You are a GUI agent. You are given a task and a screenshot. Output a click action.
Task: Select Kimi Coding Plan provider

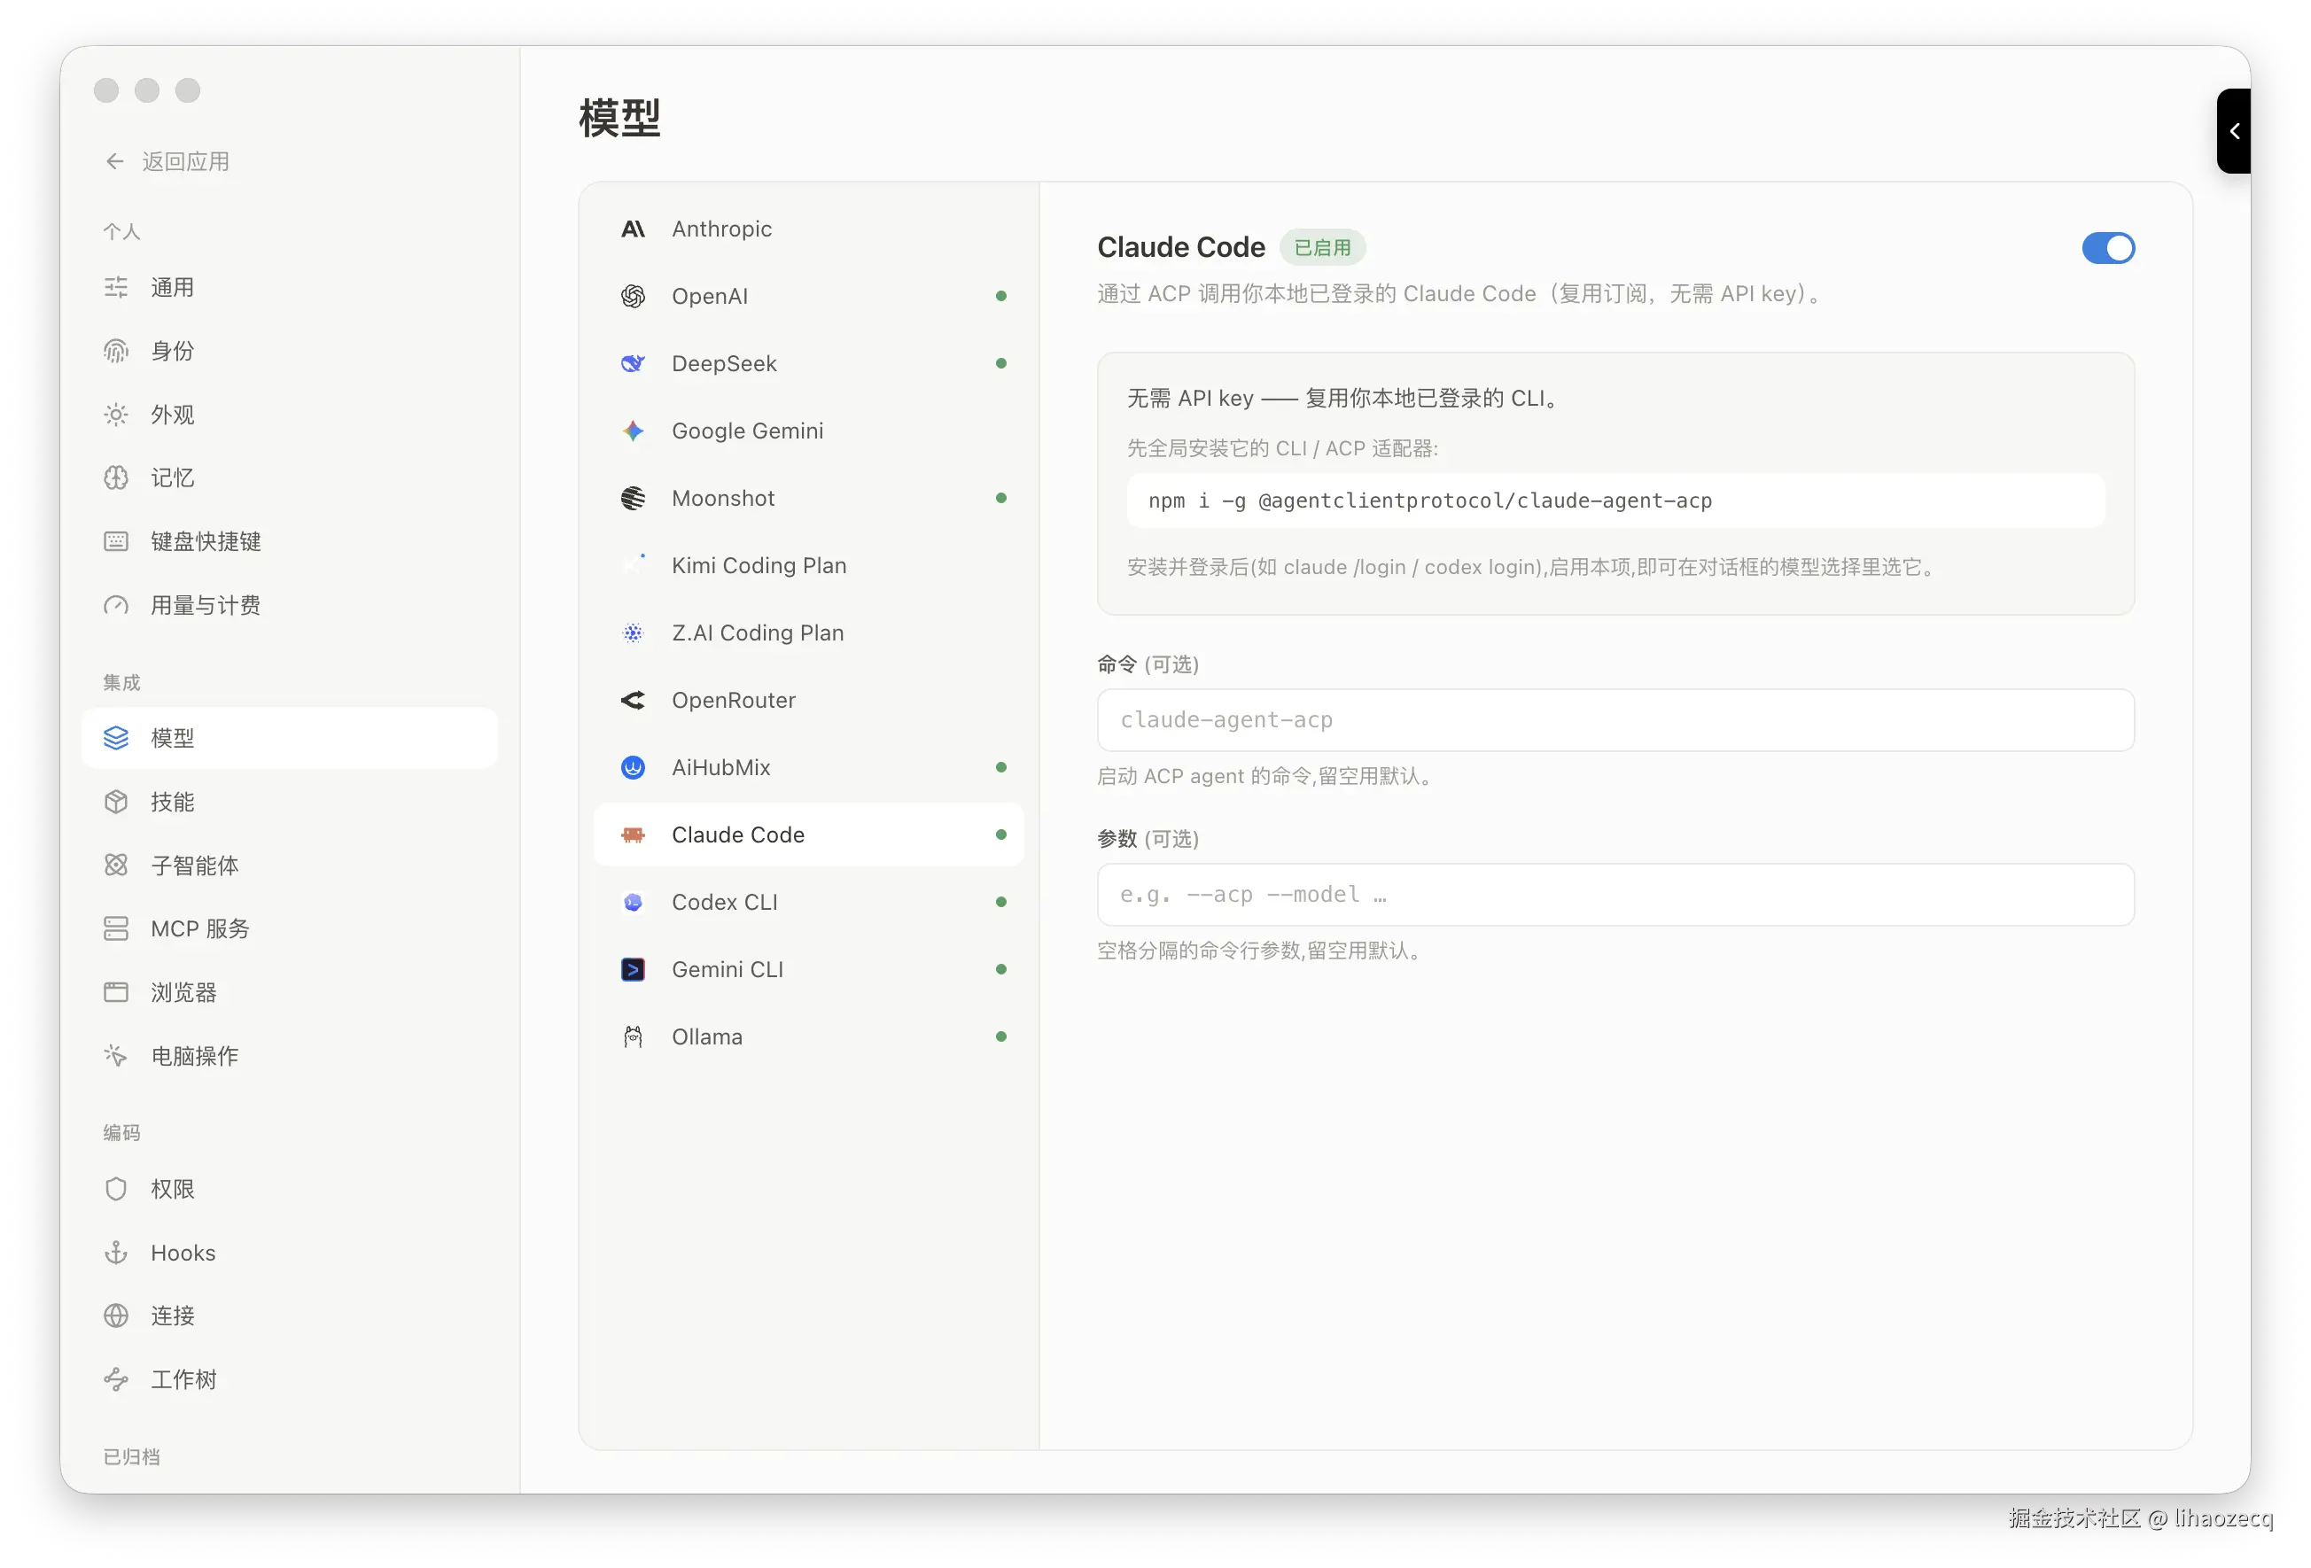pos(808,566)
